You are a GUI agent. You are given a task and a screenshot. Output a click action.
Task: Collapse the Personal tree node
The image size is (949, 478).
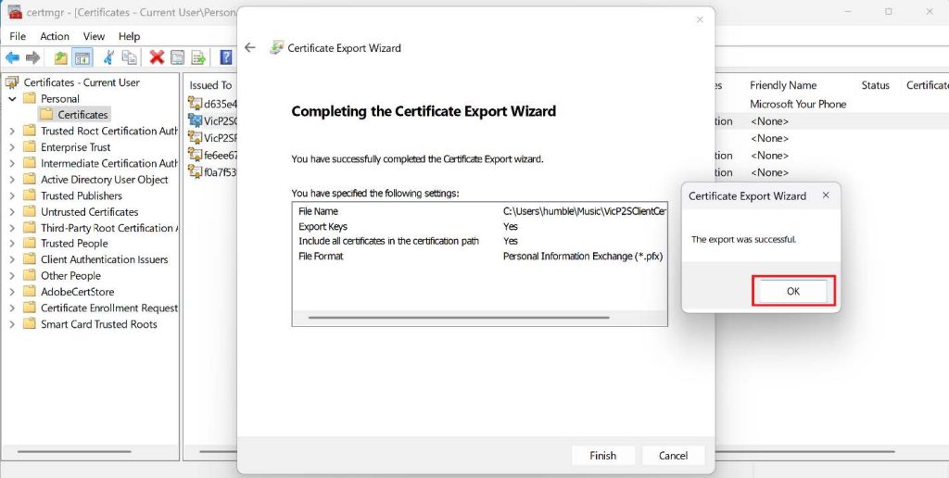12,99
